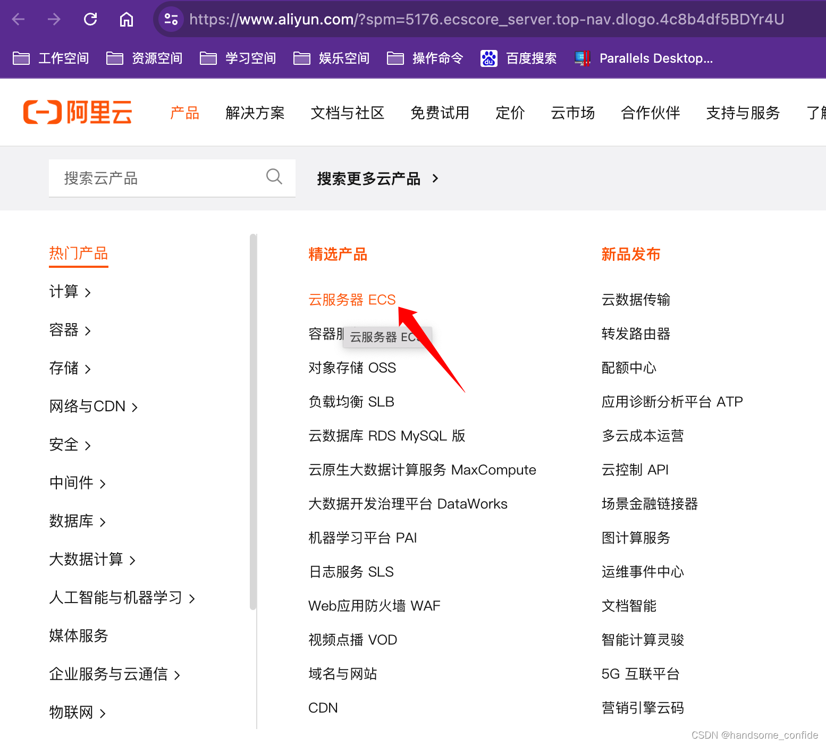Screen dimensions: 826x745
Task: Open 云原生大数据计算服务 MaxCompute link
Action: click(x=422, y=470)
